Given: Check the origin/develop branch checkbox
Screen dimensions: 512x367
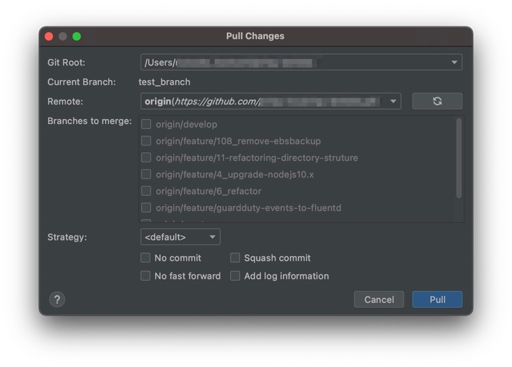Looking at the screenshot, I should [x=146, y=125].
